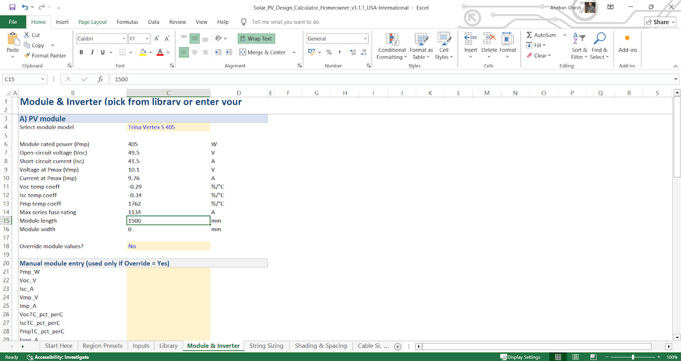This screenshot has width=681, height=361.
Task: Expand the Merge & Center dropdown arrow
Action: [294, 52]
